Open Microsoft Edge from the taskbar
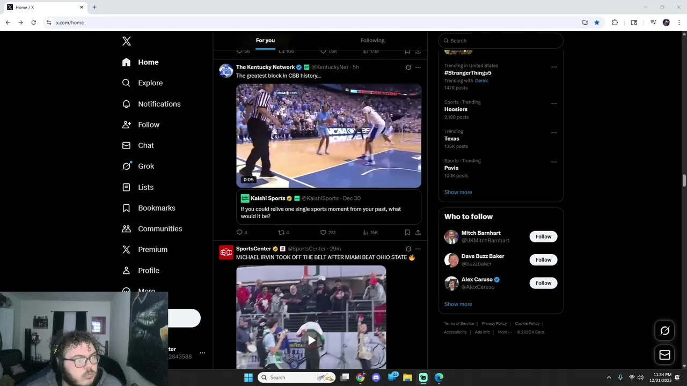The image size is (687, 386). pos(439,377)
